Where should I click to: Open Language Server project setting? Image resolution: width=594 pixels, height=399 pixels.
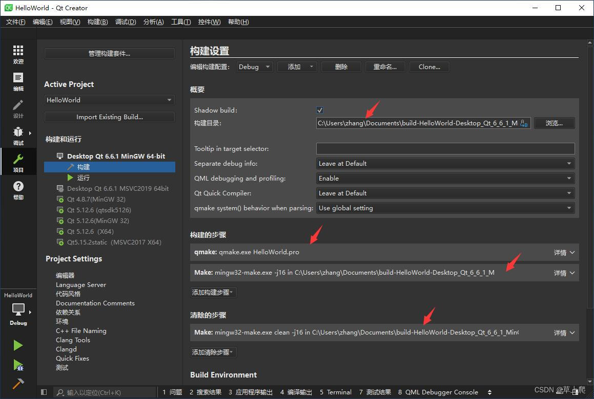click(x=80, y=285)
